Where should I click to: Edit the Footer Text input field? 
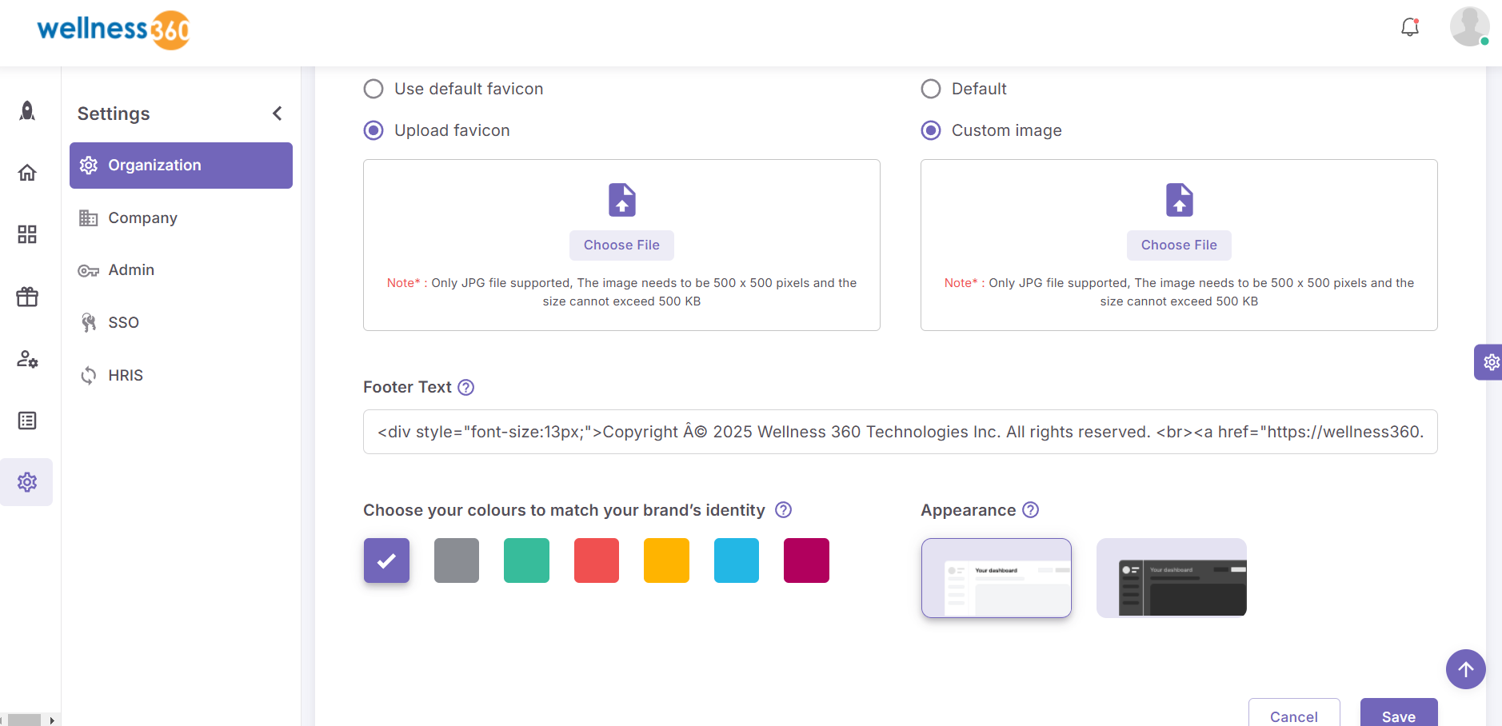coord(901,432)
